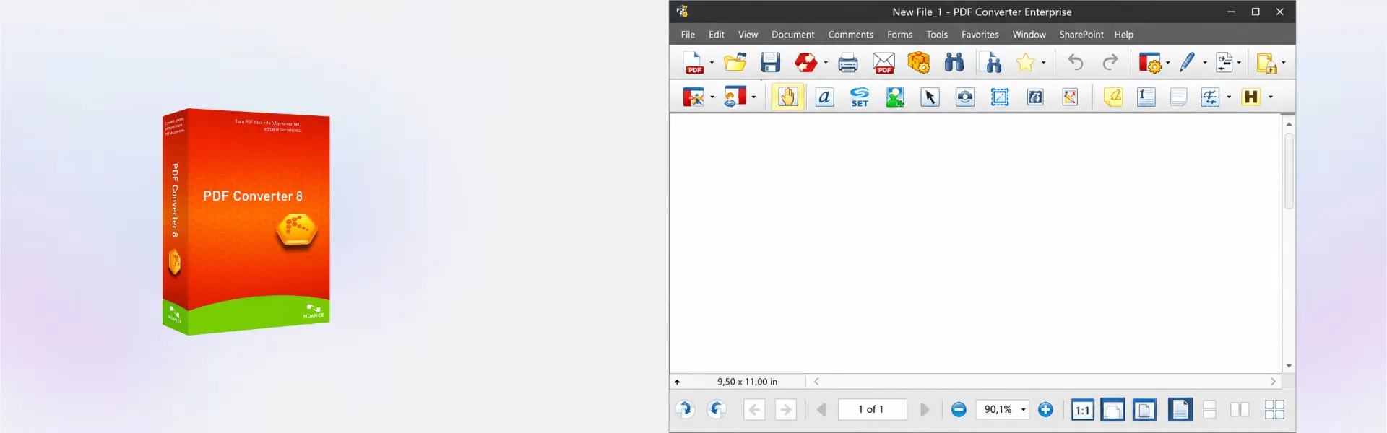This screenshot has height=433, width=1387.
Task: Rotate page clockwise in bottom bar
Action: click(685, 410)
